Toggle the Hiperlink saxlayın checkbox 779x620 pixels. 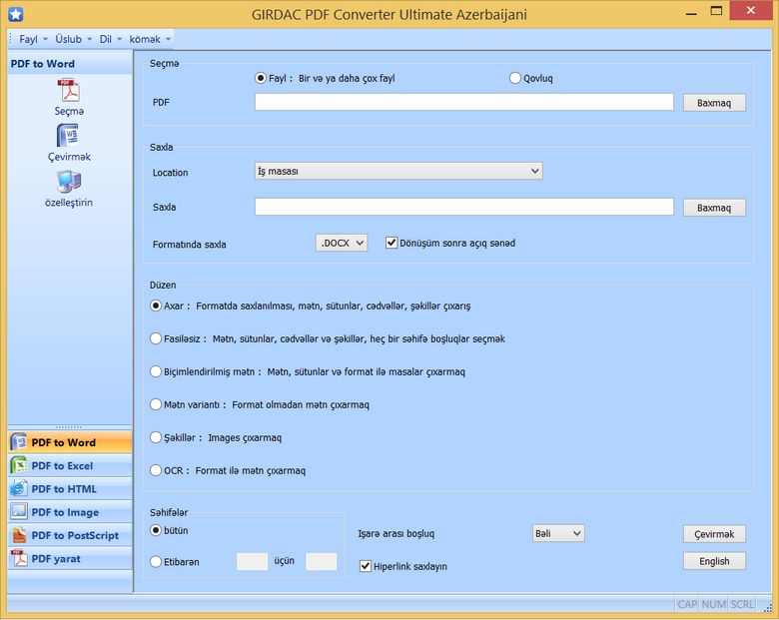pos(366,566)
